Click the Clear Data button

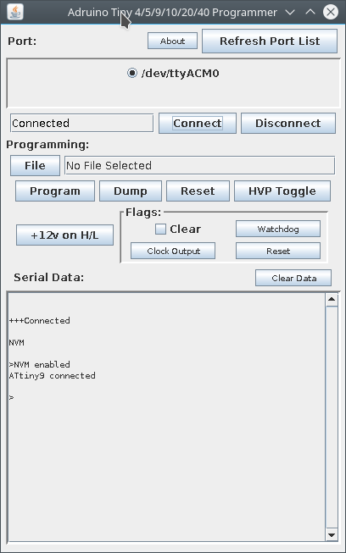pyautogui.click(x=293, y=278)
